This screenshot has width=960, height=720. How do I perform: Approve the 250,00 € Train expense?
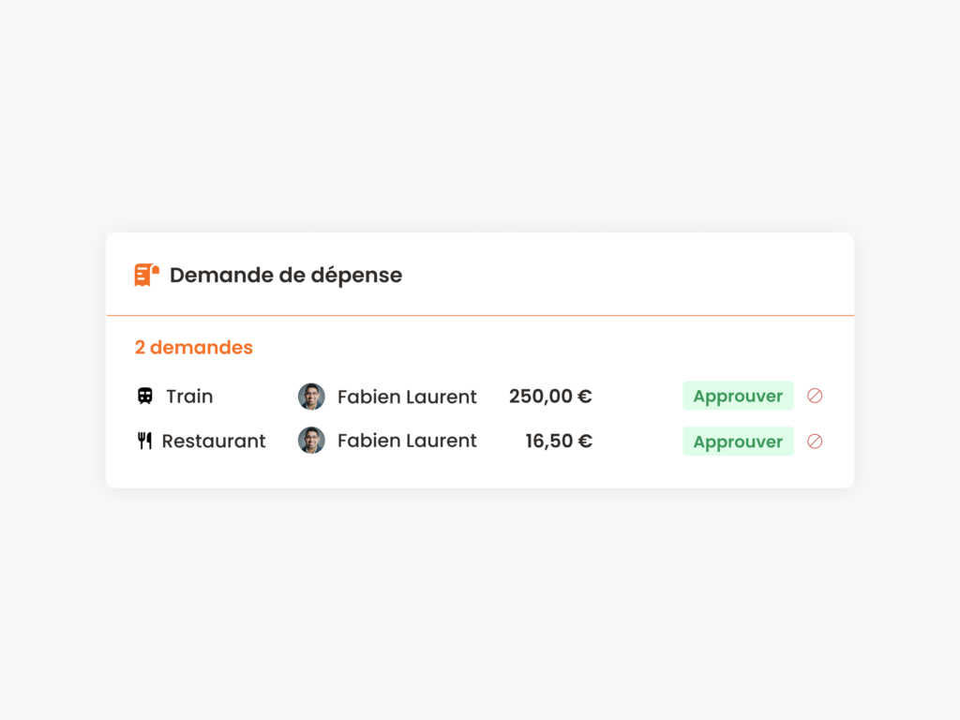click(738, 396)
